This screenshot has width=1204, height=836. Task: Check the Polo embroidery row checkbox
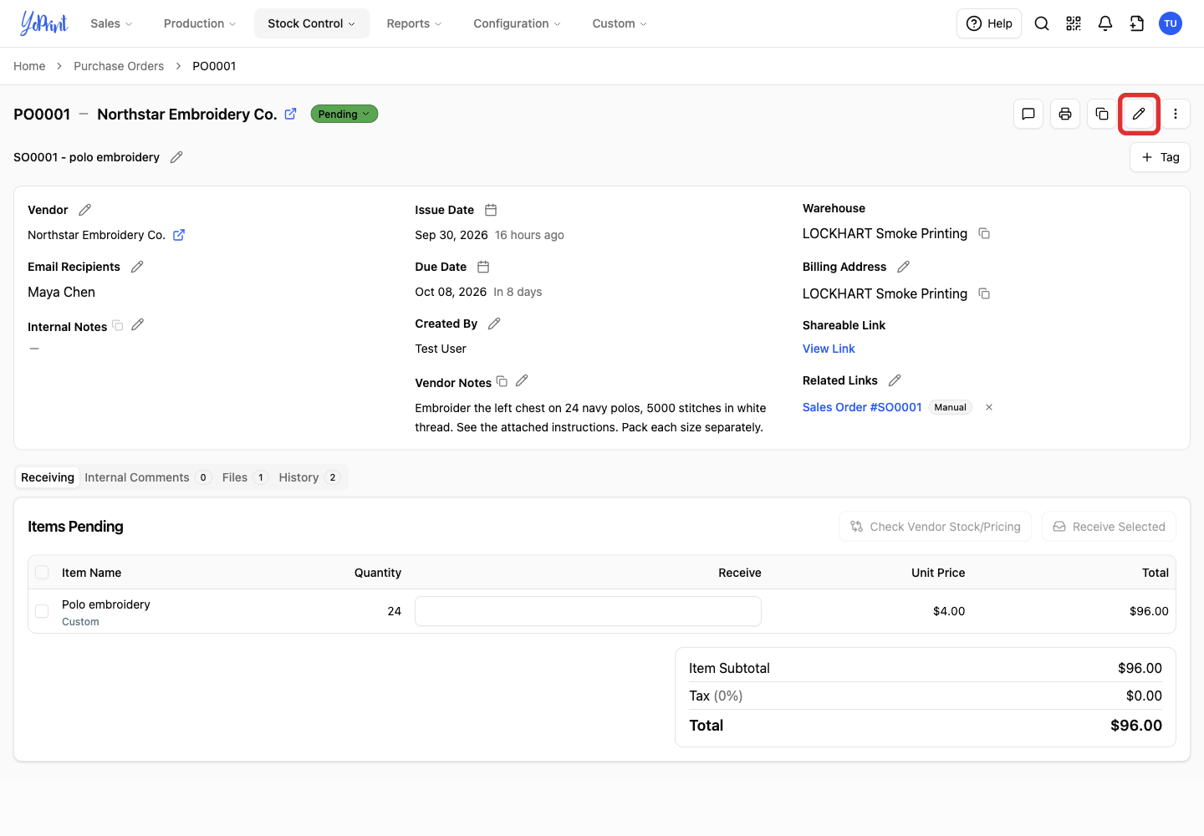coord(42,611)
